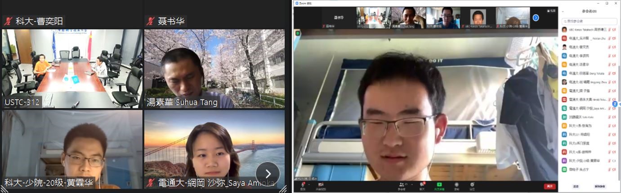
Task: Click unmute-me button at bottom of participants panel
Action: 600,186
